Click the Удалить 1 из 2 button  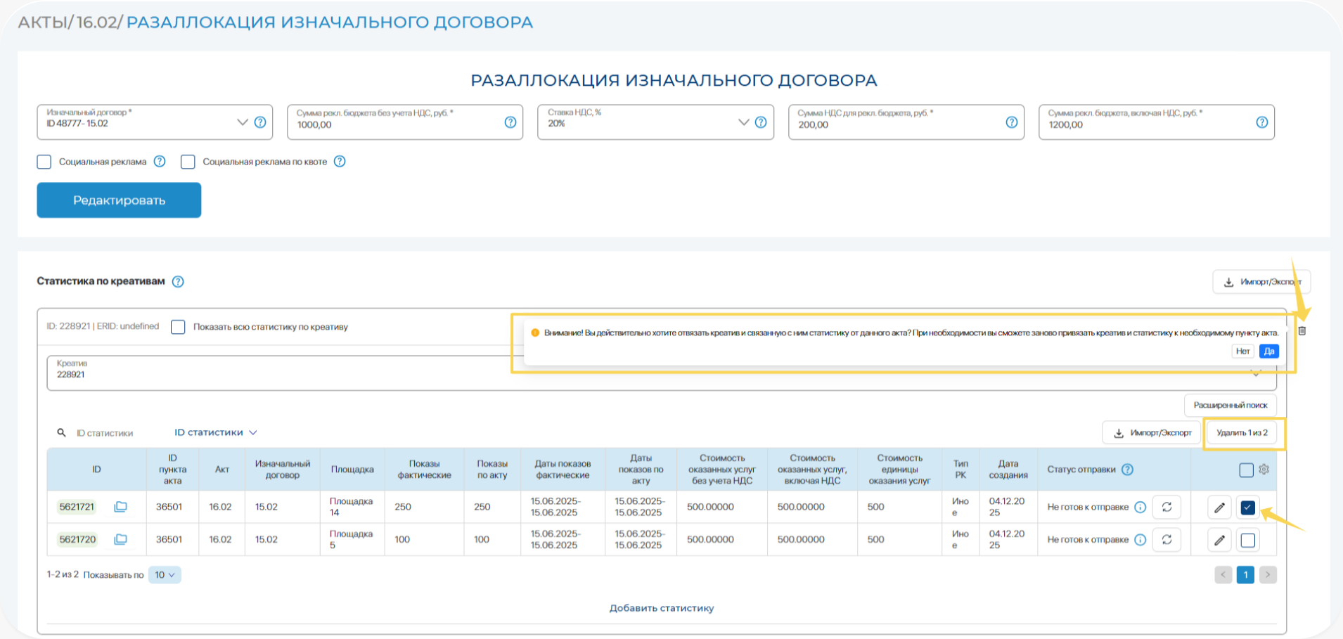click(x=1242, y=433)
